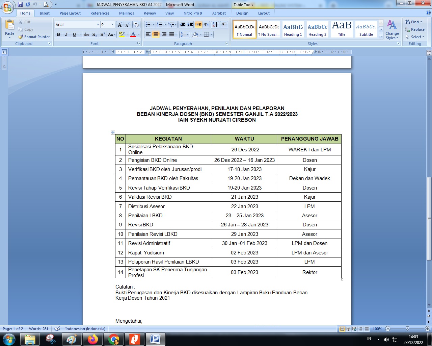432x346 pixels.
Task: Grow the font size
Action: 120,25
